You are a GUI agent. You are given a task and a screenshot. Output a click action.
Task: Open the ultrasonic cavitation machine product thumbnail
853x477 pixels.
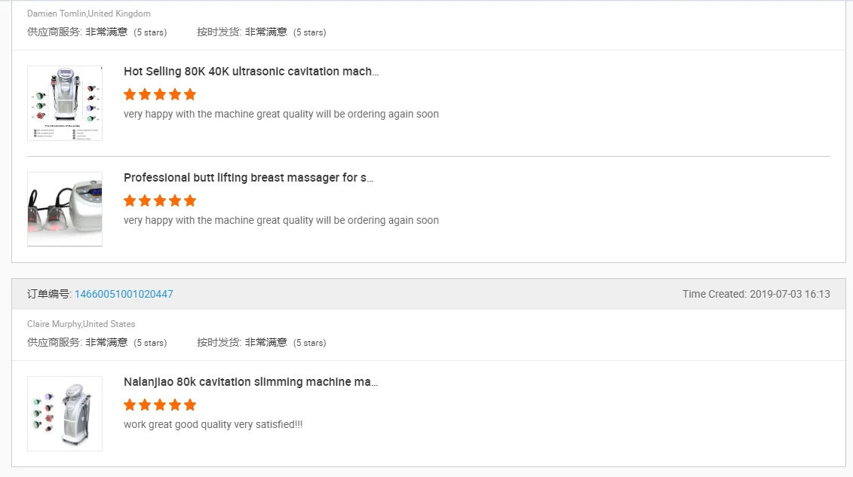click(65, 103)
